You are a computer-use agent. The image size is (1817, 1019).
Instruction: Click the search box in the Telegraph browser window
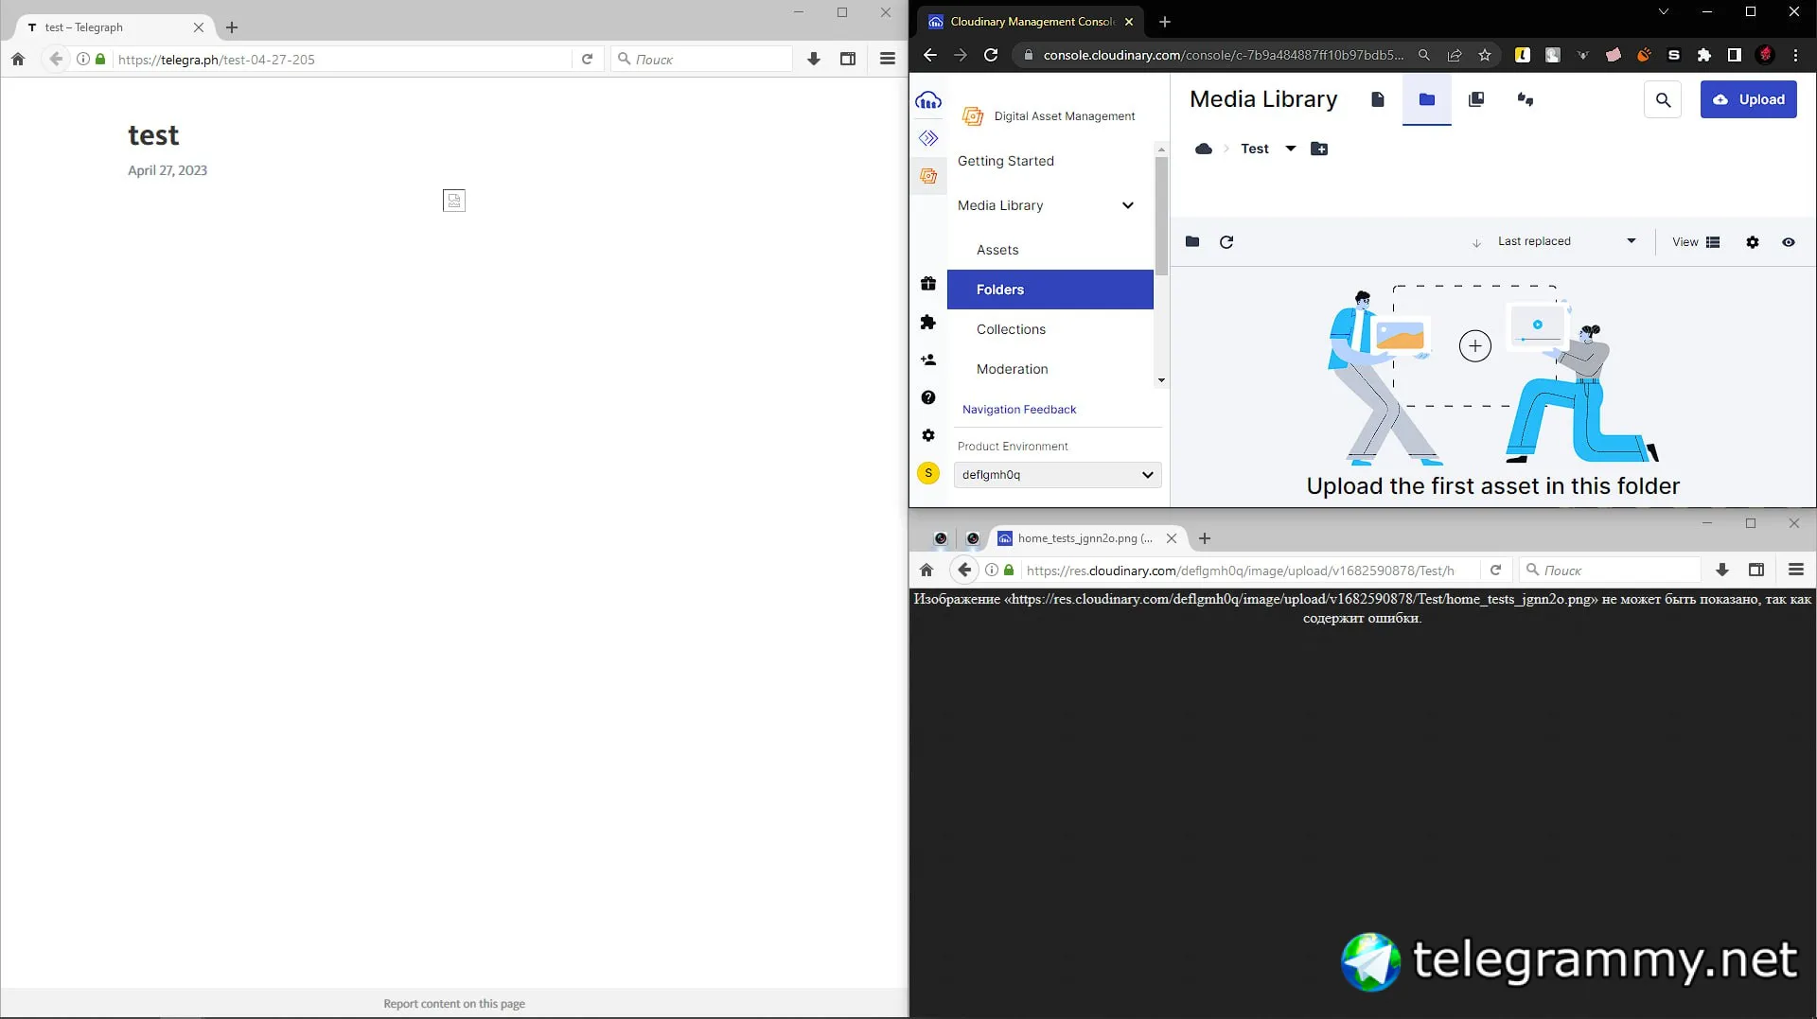[702, 59]
